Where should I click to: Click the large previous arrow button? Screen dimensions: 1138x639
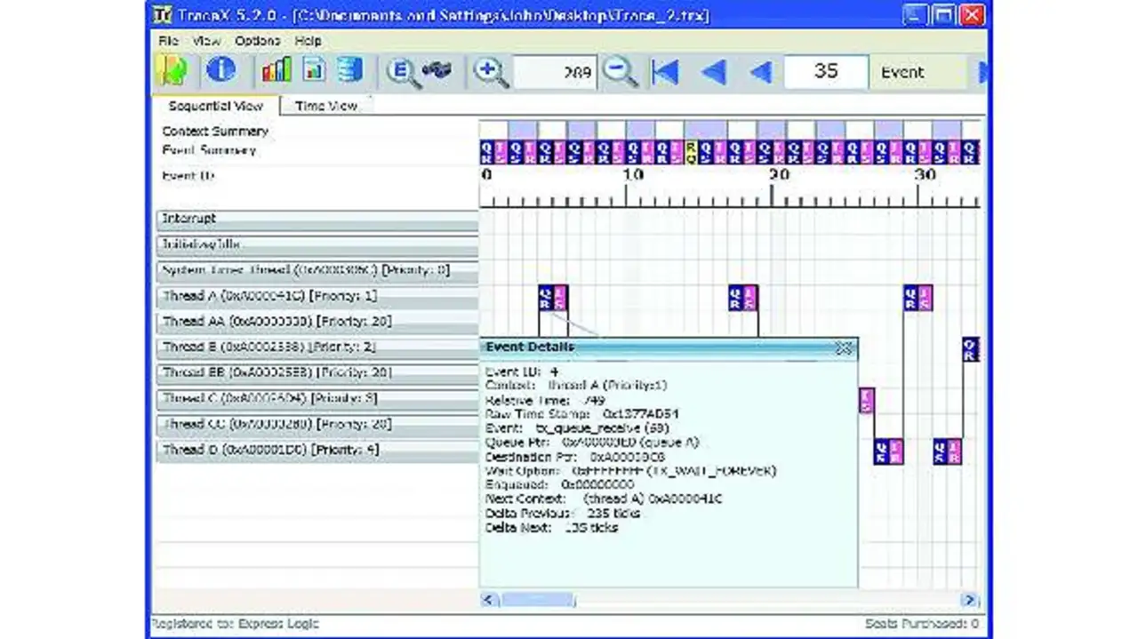coord(713,72)
